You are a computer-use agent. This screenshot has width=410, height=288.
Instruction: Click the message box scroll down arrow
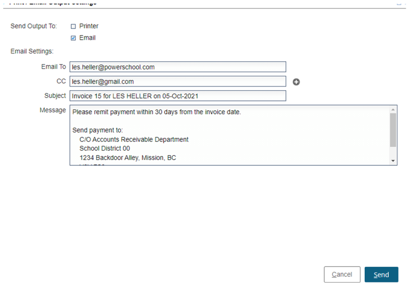393,161
